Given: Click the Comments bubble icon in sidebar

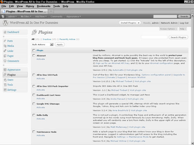Looking at the screenshot, I should click(x=5, y=61).
